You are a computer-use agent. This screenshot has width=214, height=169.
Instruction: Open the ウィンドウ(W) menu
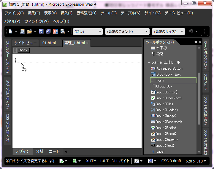pos(37,21)
